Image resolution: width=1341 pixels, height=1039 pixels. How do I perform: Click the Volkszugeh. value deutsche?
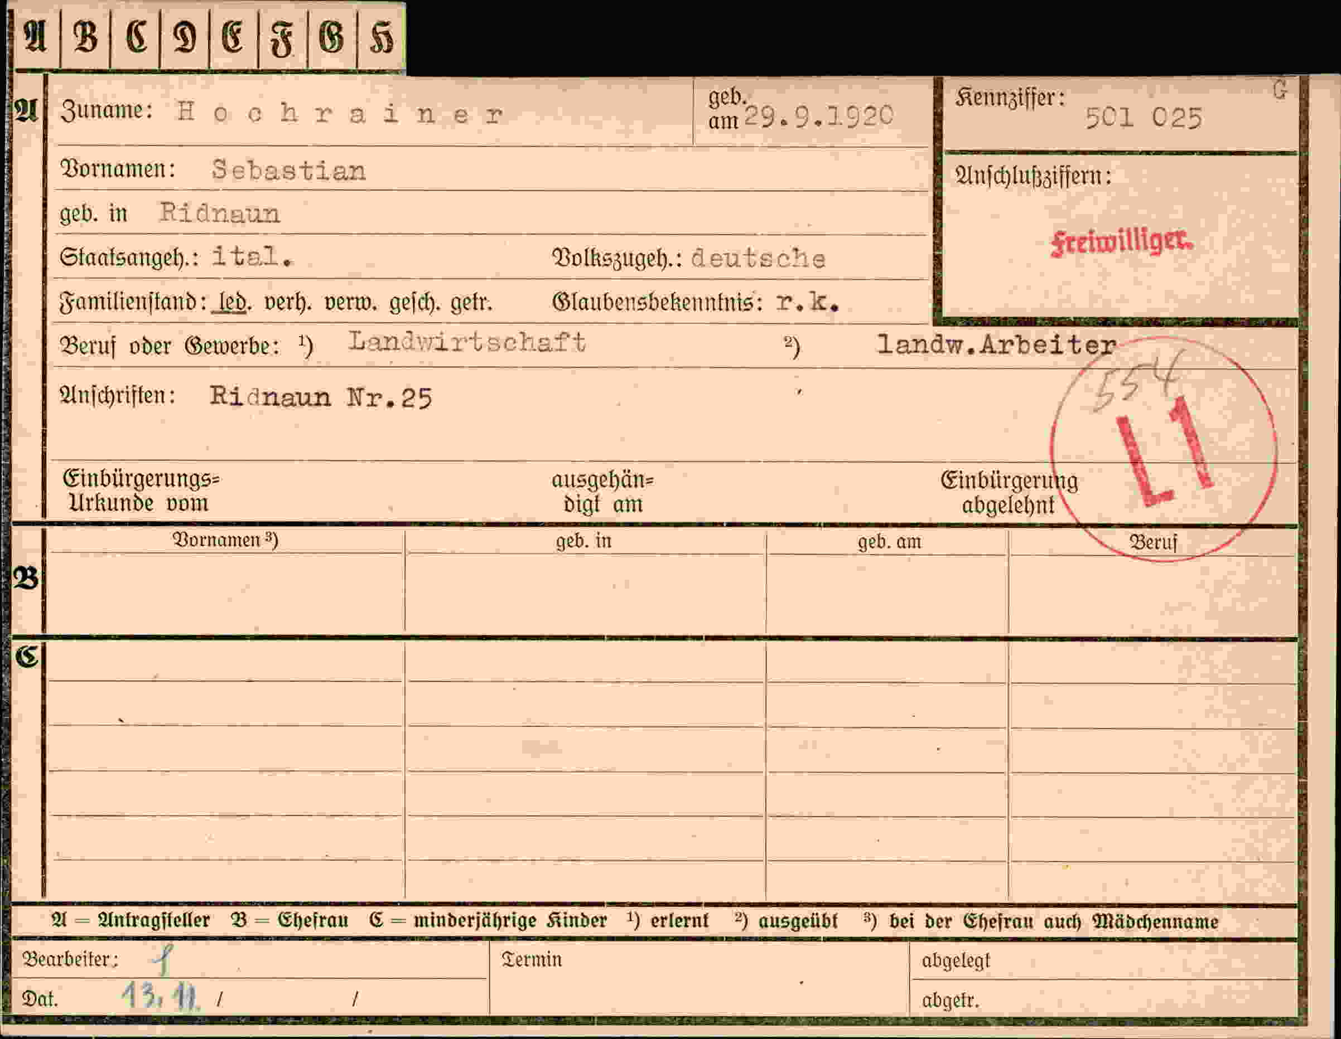tap(758, 259)
